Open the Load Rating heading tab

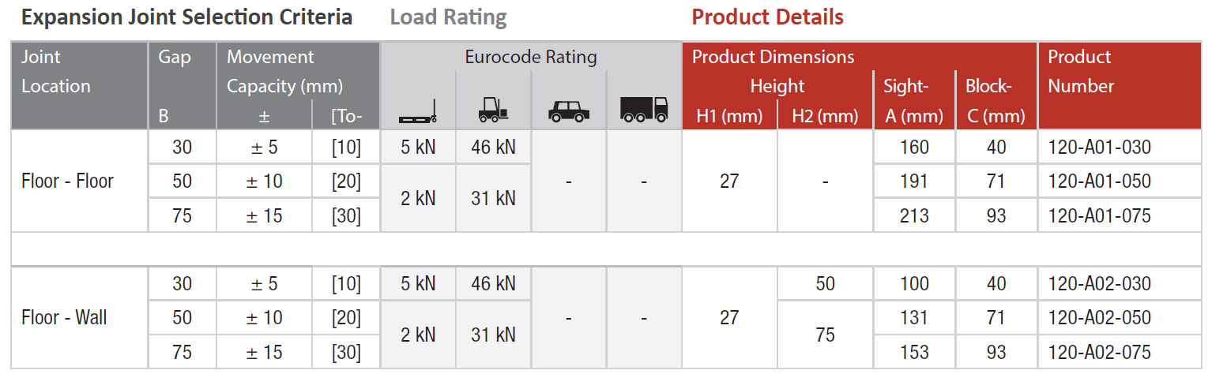[x=448, y=17]
